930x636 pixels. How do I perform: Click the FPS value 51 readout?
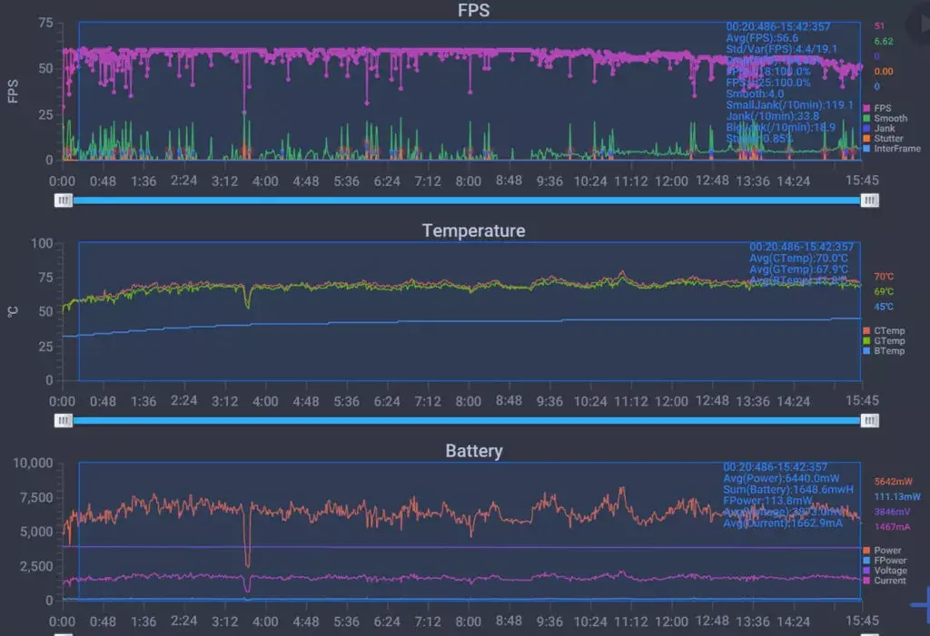point(879,26)
